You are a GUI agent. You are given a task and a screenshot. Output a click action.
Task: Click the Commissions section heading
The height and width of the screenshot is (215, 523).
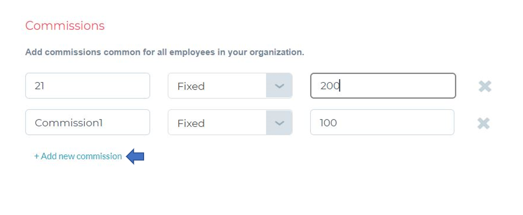click(65, 25)
